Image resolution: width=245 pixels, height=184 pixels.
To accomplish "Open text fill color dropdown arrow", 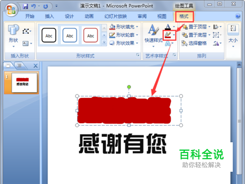I will point(174,27).
